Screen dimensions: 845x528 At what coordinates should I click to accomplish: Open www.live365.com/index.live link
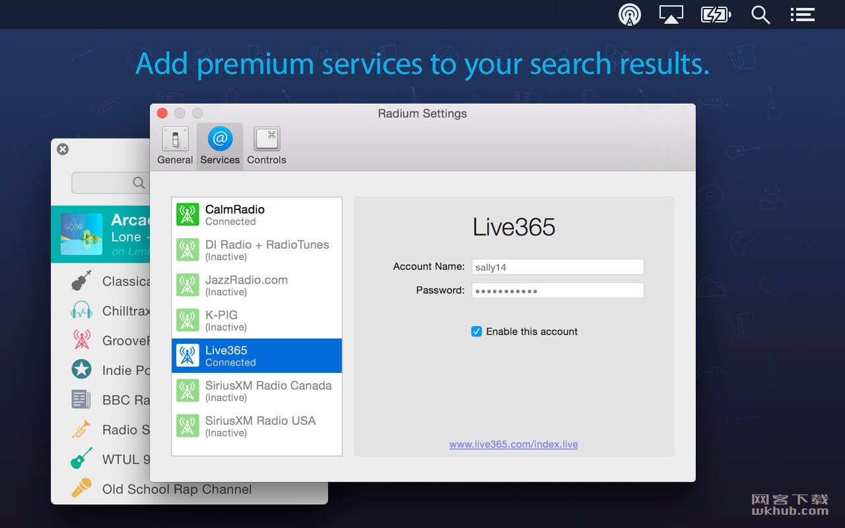[x=514, y=444]
